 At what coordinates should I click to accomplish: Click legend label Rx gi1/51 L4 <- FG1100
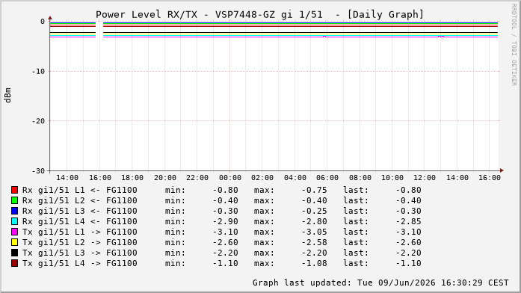tap(80, 221)
